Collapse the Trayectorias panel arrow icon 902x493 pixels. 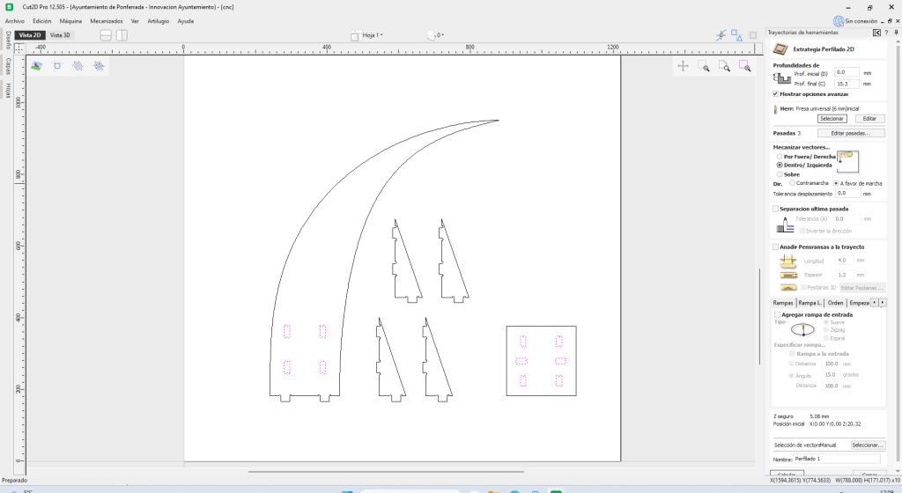[x=876, y=33]
